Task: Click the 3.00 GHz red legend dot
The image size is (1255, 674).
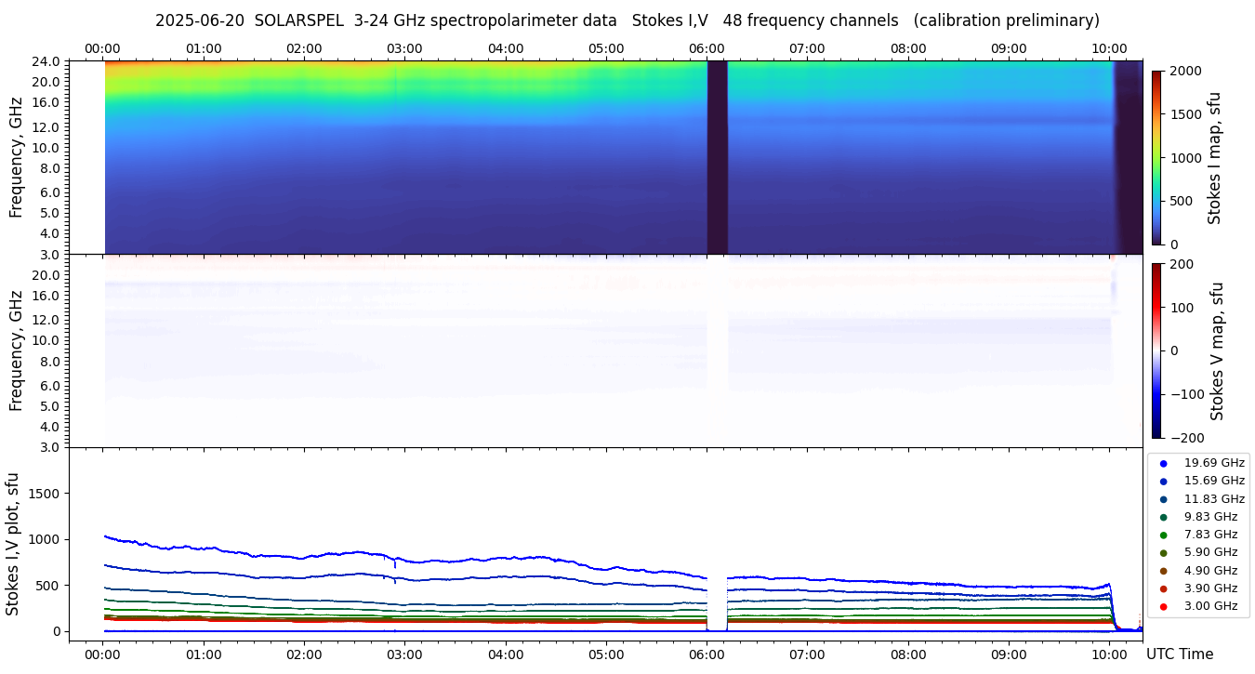Action: tap(1163, 607)
